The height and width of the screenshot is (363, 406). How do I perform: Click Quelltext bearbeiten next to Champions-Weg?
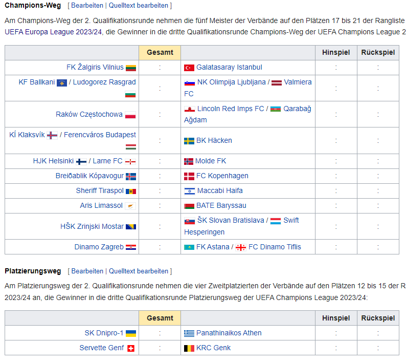pyautogui.click(x=138, y=6)
